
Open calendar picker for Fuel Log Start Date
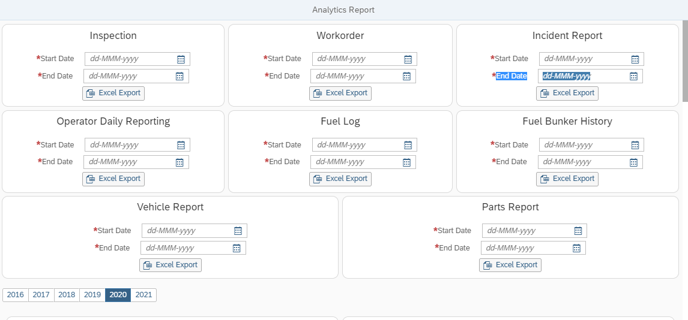pyautogui.click(x=408, y=145)
